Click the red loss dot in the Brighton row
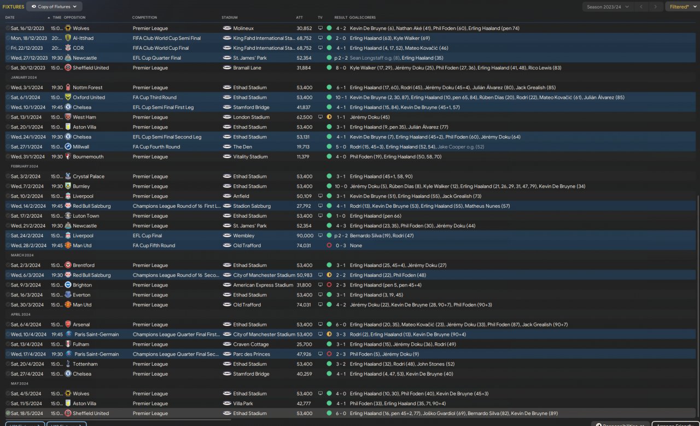Screen dimensions: 700x426 [329, 285]
